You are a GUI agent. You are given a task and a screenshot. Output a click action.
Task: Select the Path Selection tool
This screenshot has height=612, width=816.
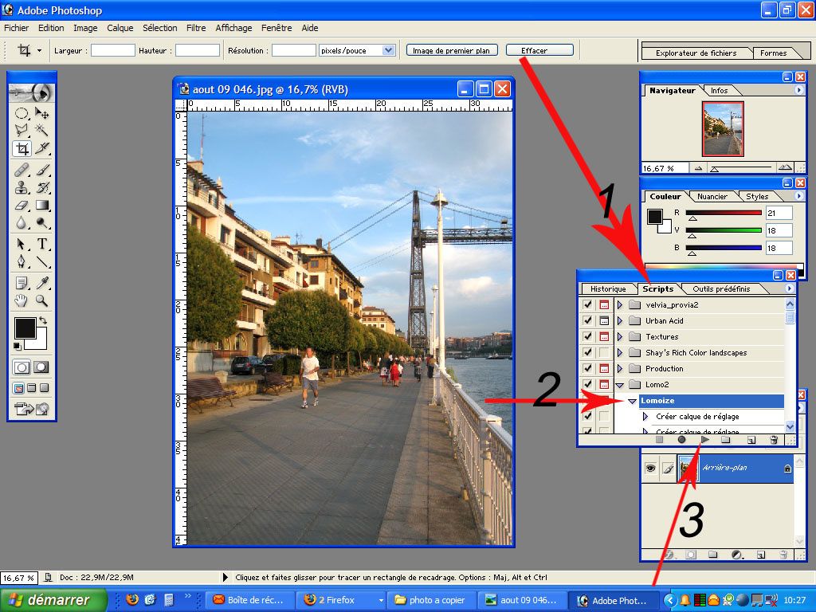click(x=22, y=244)
